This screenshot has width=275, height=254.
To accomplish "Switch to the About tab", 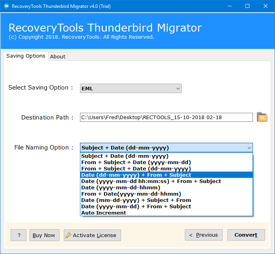I will click(58, 56).
